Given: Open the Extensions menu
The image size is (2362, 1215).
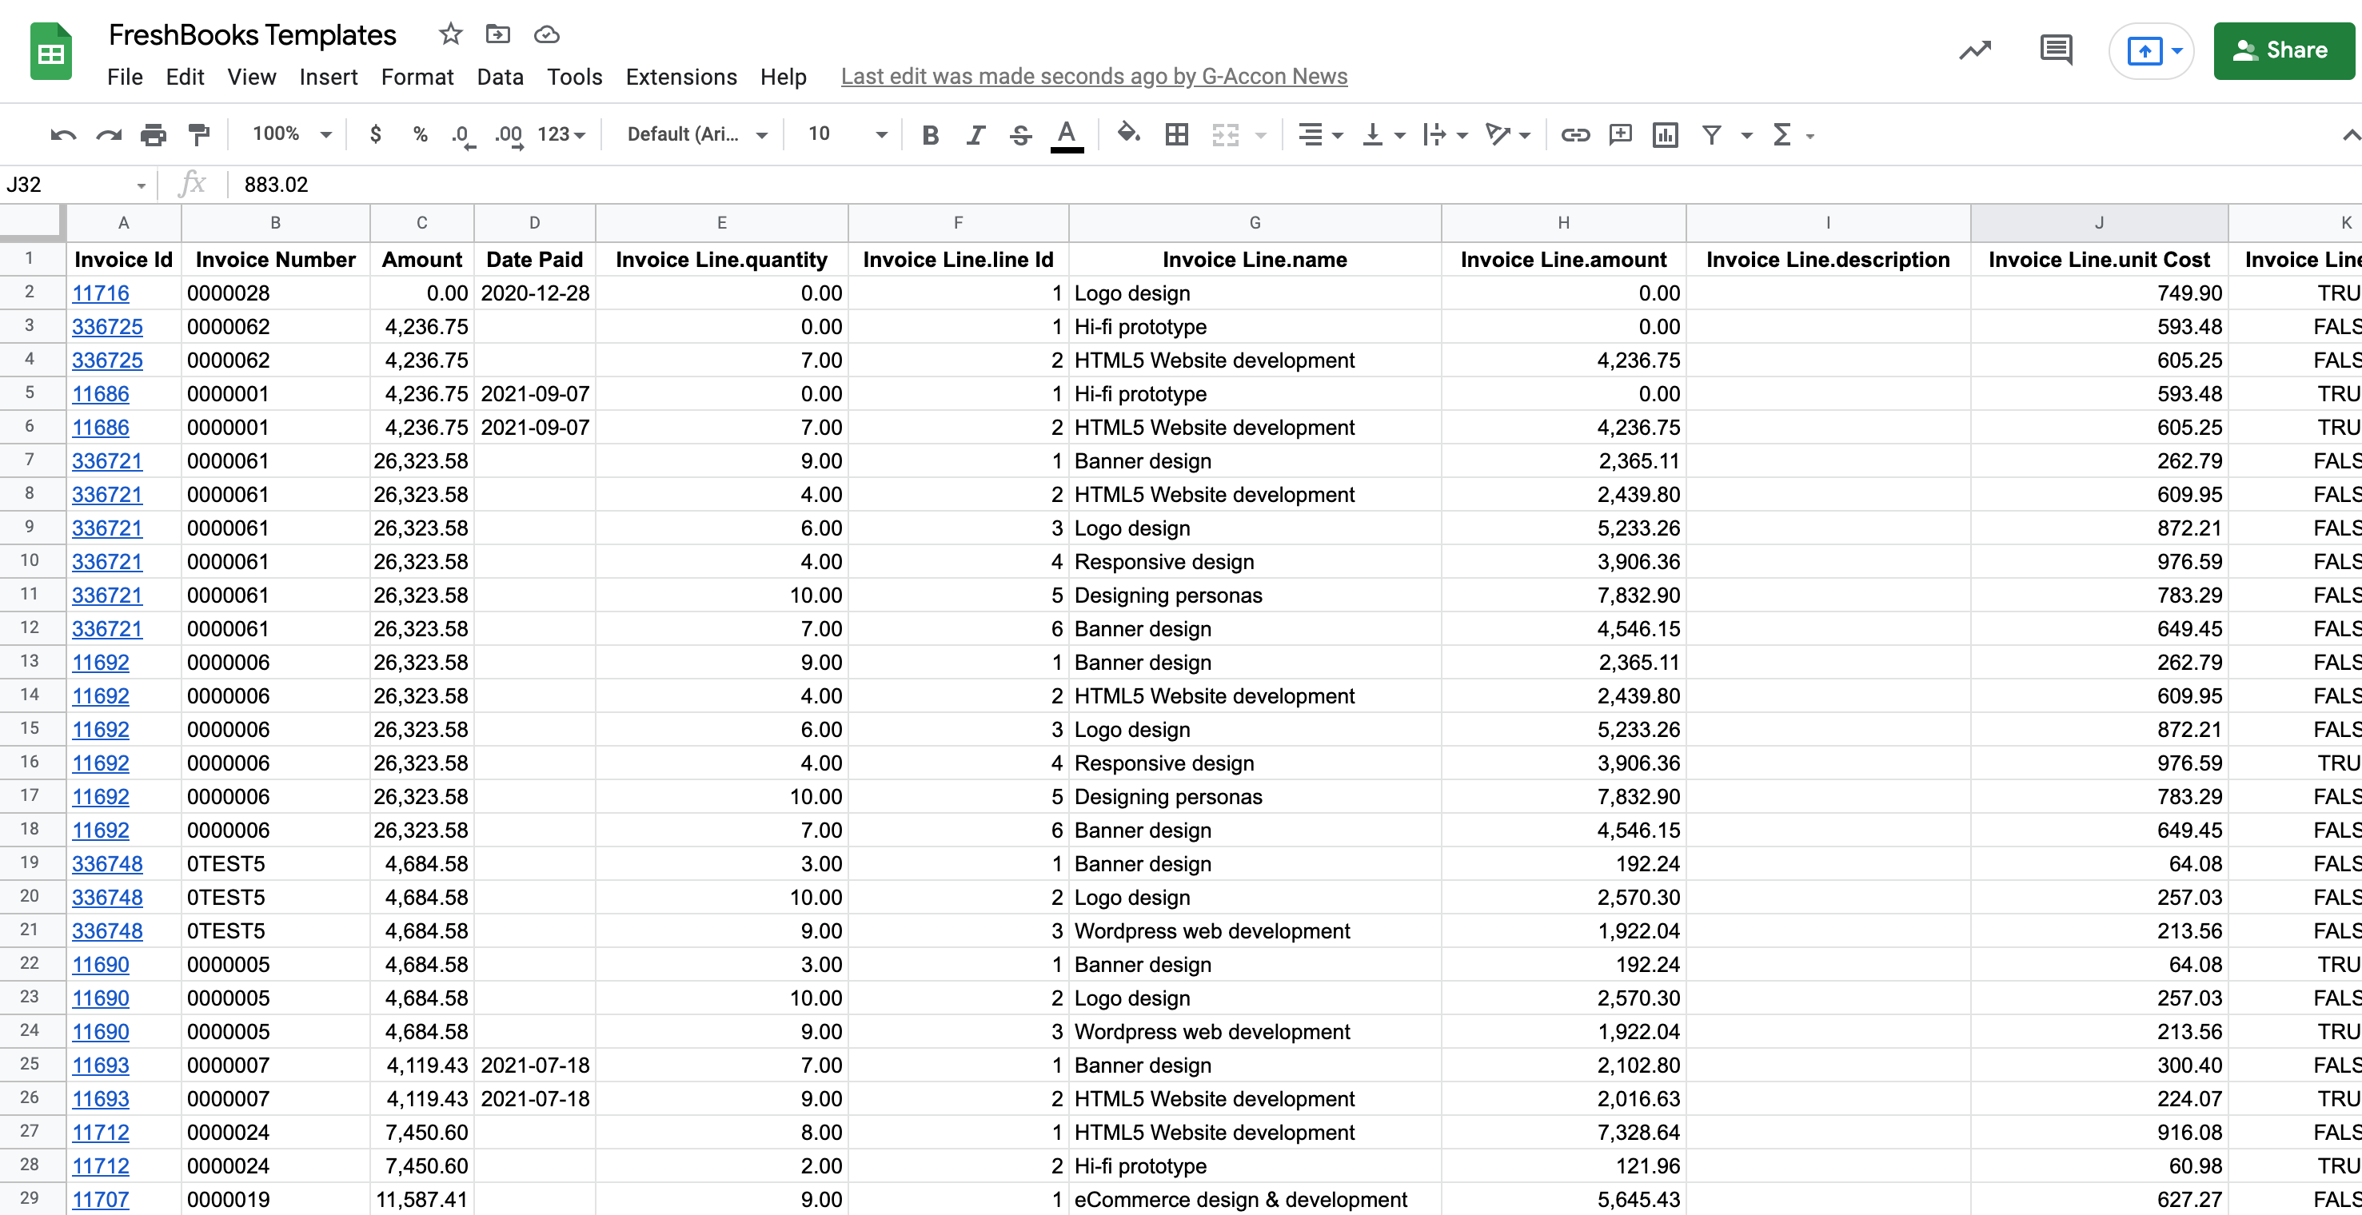Looking at the screenshot, I should pos(681,77).
